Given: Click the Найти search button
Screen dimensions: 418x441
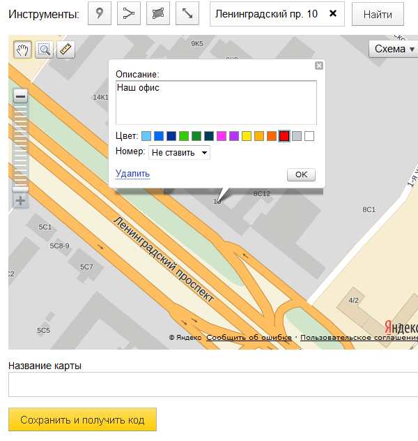Looking at the screenshot, I should point(378,14).
